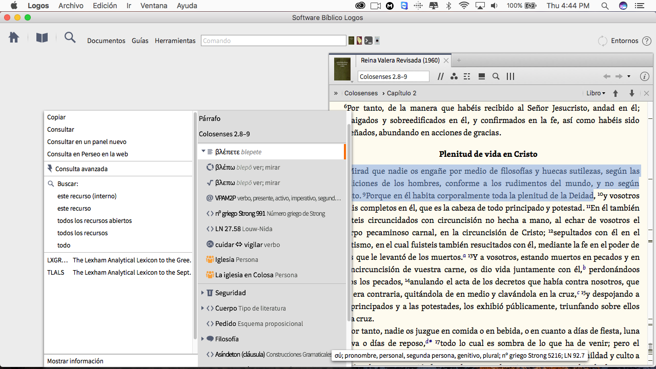Change the column layout icon
The width and height of the screenshot is (656, 369).
pyautogui.click(x=510, y=76)
